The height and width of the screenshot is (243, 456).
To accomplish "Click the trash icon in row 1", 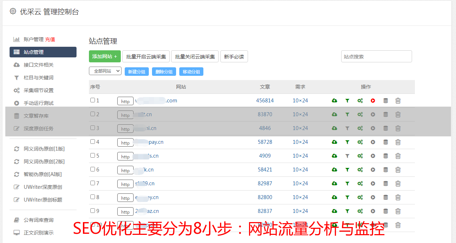I will [398, 101].
